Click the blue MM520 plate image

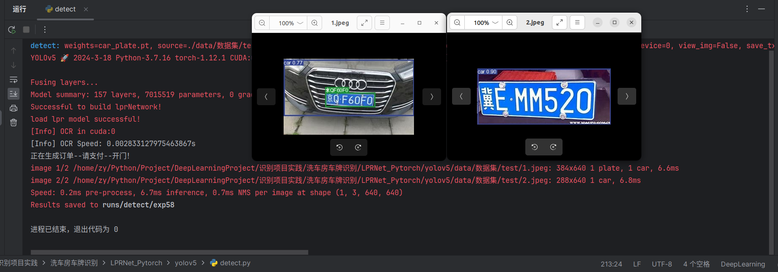pyautogui.click(x=544, y=97)
